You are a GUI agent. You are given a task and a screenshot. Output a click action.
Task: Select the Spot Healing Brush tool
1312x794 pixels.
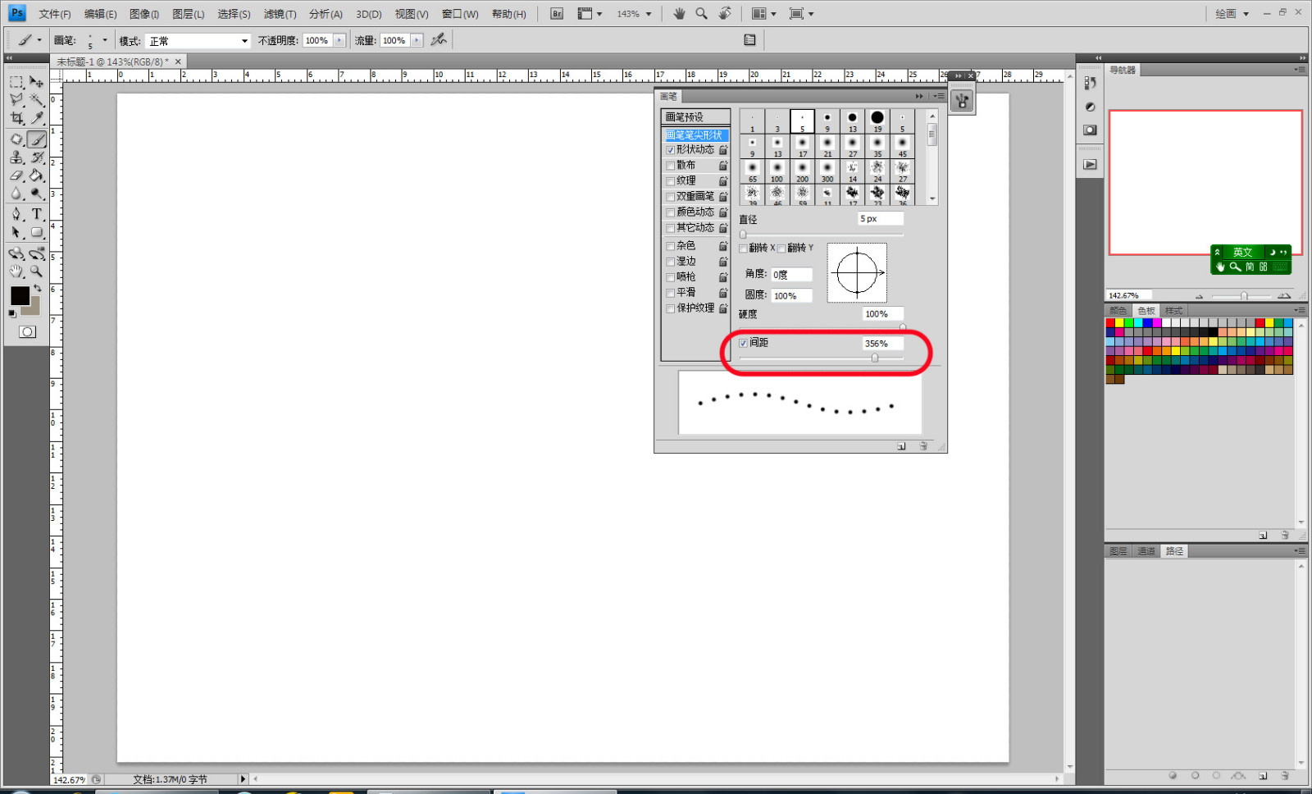click(16, 139)
